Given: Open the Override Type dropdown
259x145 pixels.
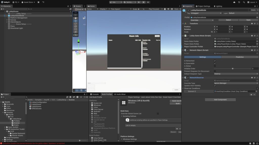Looking at the screenshot, I should click(236, 83).
